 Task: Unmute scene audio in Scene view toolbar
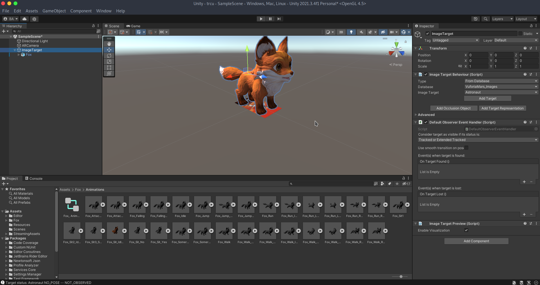[x=361, y=32]
